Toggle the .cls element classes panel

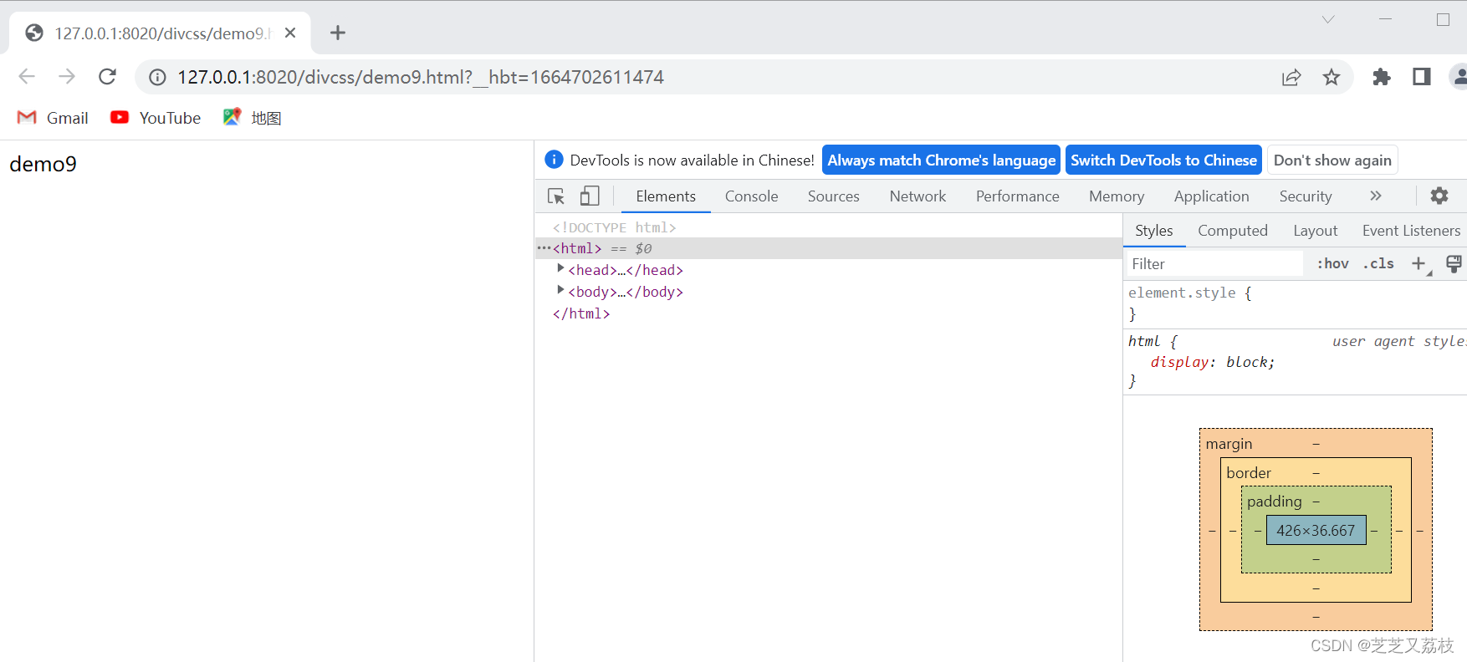(x=1378, y=264)
